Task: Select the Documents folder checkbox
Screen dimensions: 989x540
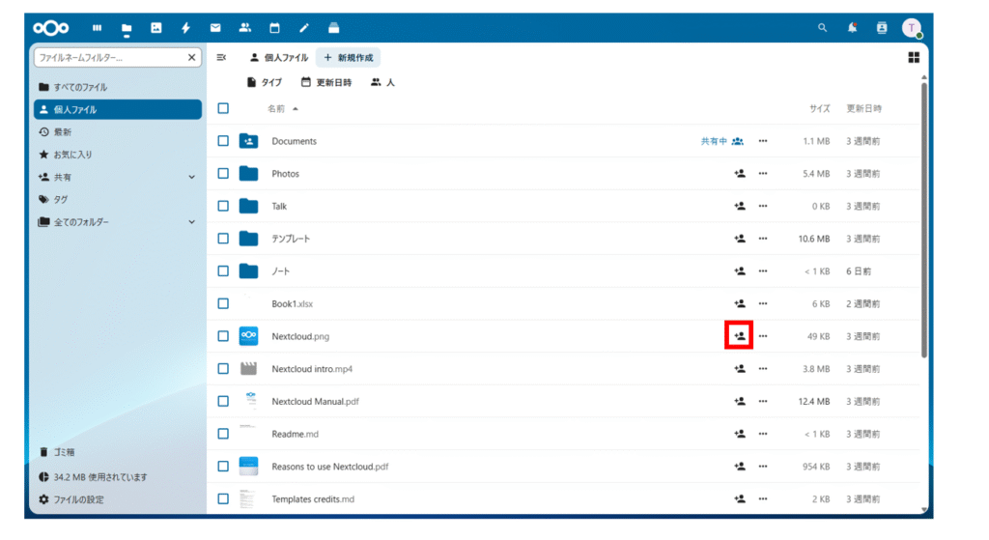Action: coord(223,141)
